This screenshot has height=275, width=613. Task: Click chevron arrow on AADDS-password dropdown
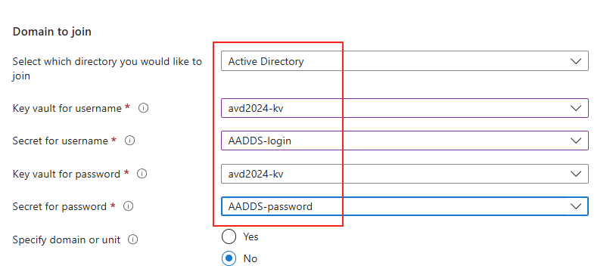pyautogui.click(x=575, y=206)
